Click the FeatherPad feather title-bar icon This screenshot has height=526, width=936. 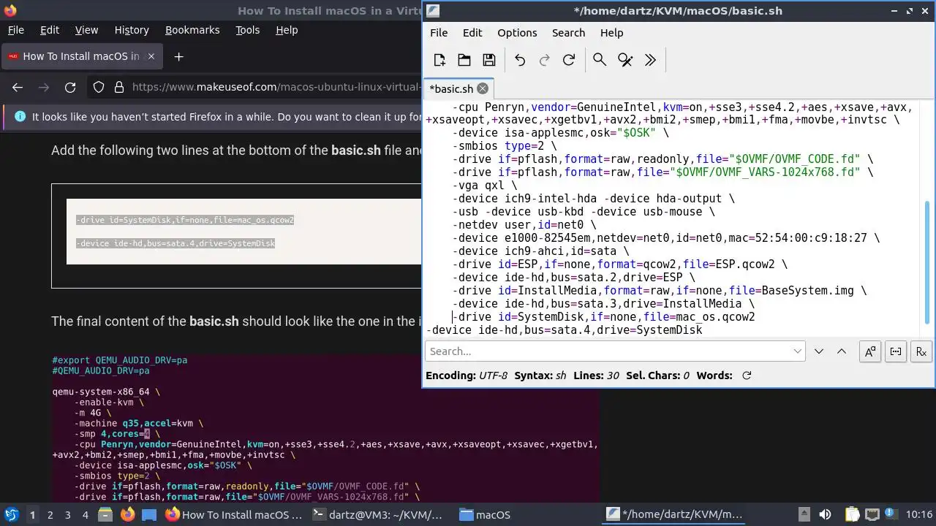(x=433, y=10)
